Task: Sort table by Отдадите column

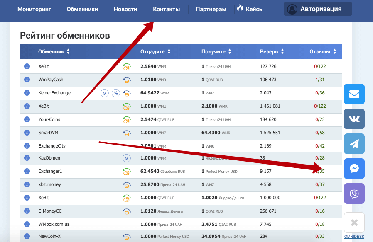Action: tap(155, 51)
